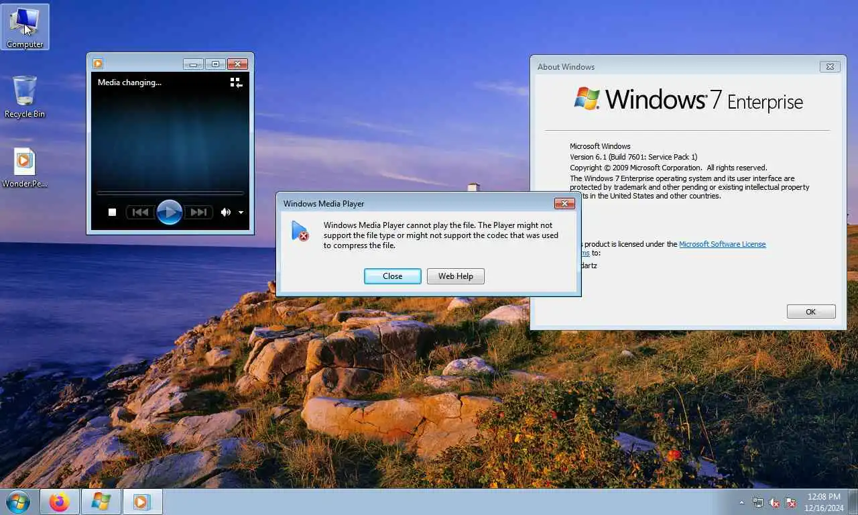Click the Media Player seek bar

170,193
